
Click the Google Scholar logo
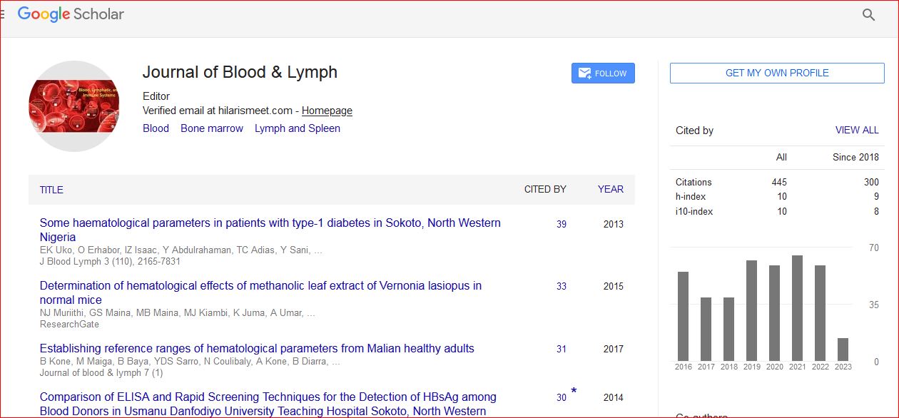71,14
